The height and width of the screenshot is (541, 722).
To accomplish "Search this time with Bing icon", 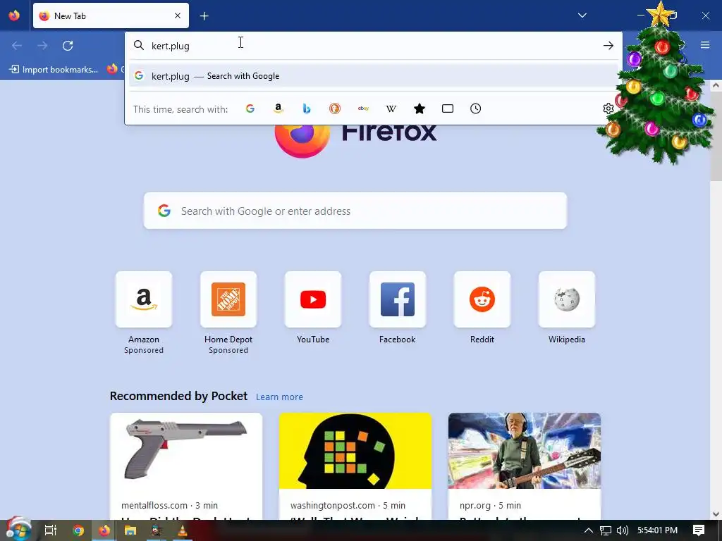I will click(307, 108).
